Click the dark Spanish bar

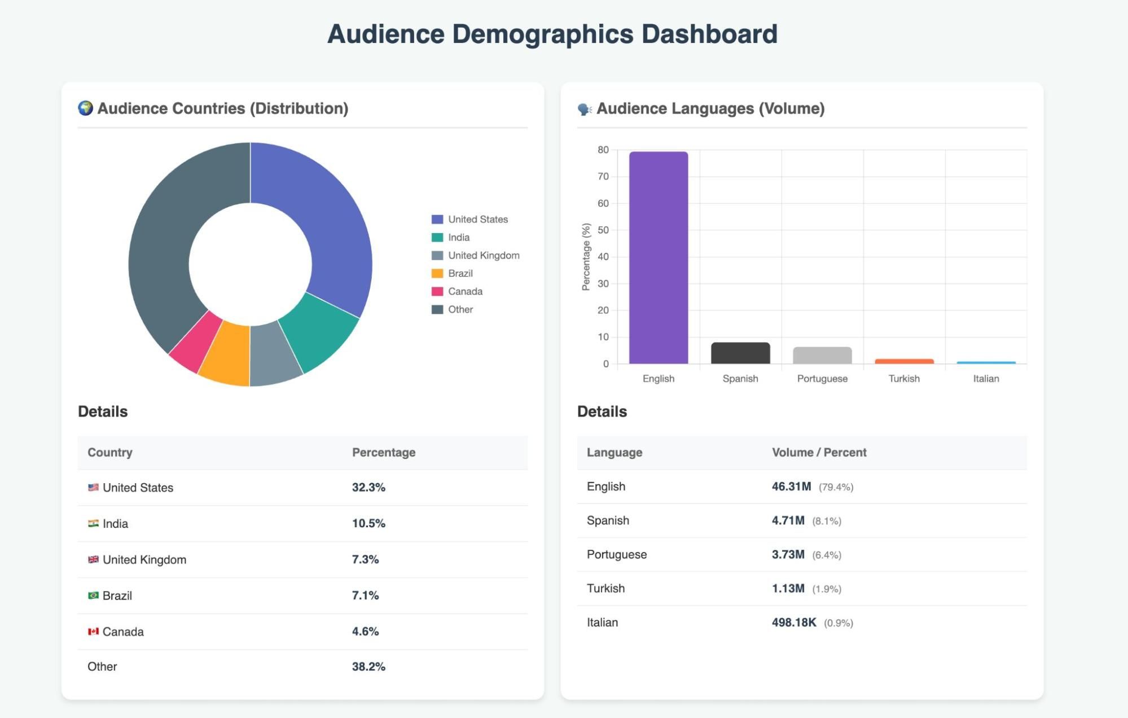coord(740,353)
